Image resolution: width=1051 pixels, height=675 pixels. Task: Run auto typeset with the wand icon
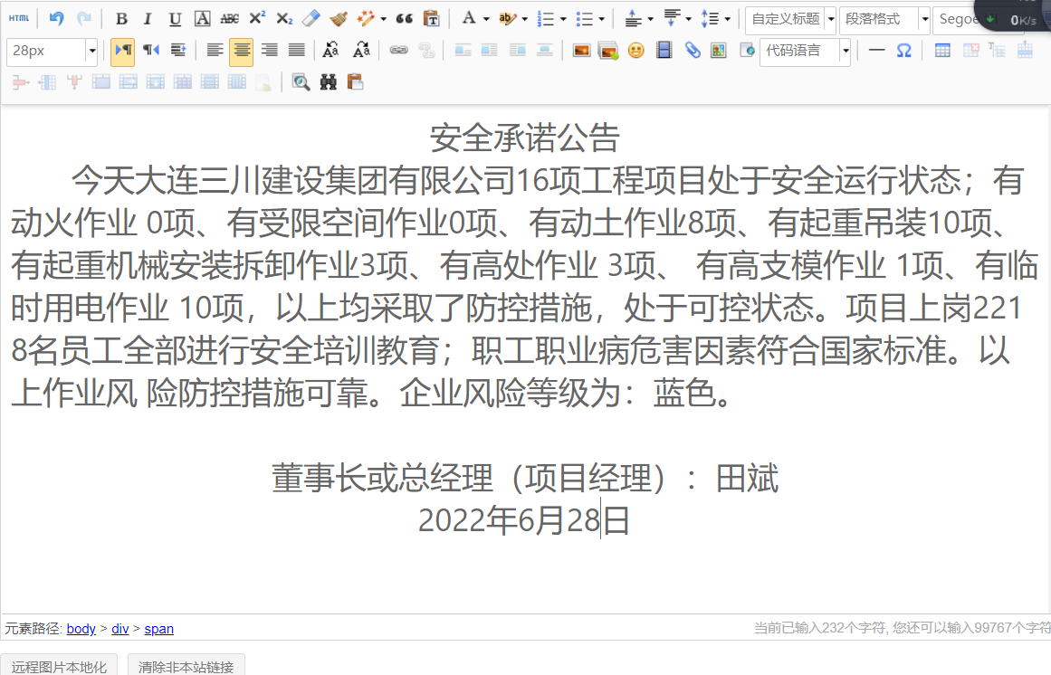click(366, 19)
